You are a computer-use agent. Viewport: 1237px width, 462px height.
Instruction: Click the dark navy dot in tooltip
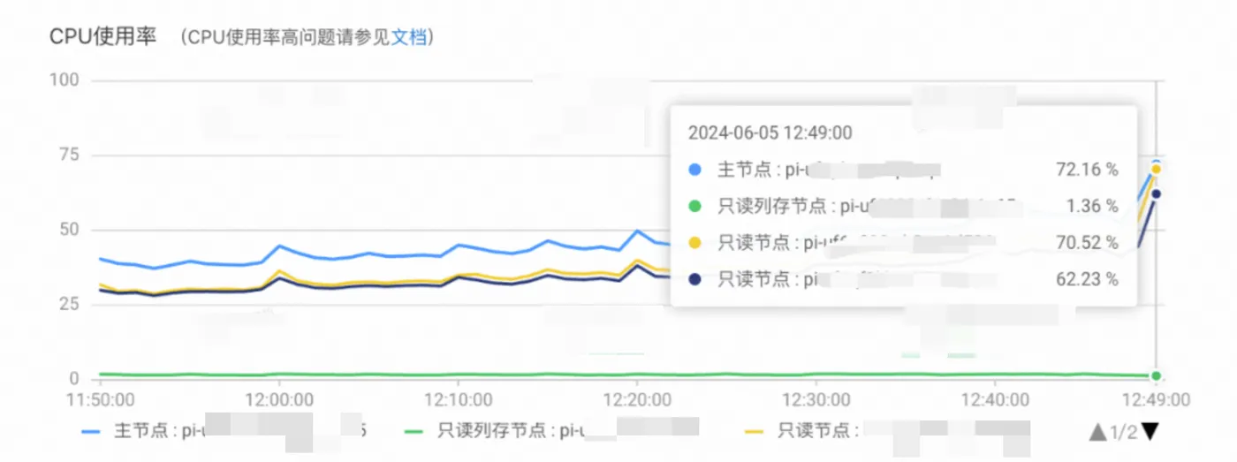694,279
